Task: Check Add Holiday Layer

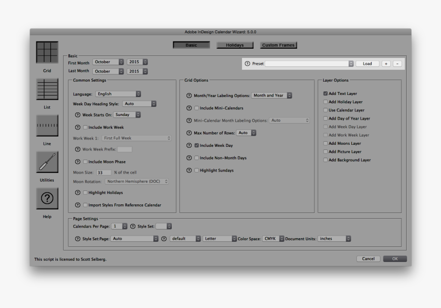Action: click(x=326, y=102)
